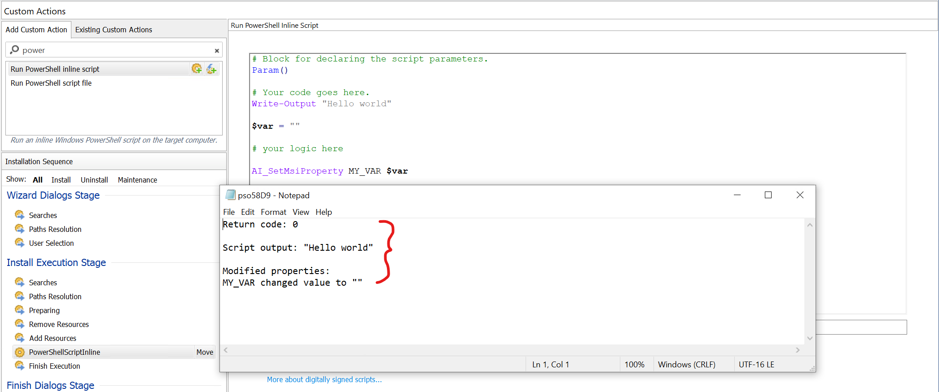Select 'Run PowerShell inline script' list item

100,69
